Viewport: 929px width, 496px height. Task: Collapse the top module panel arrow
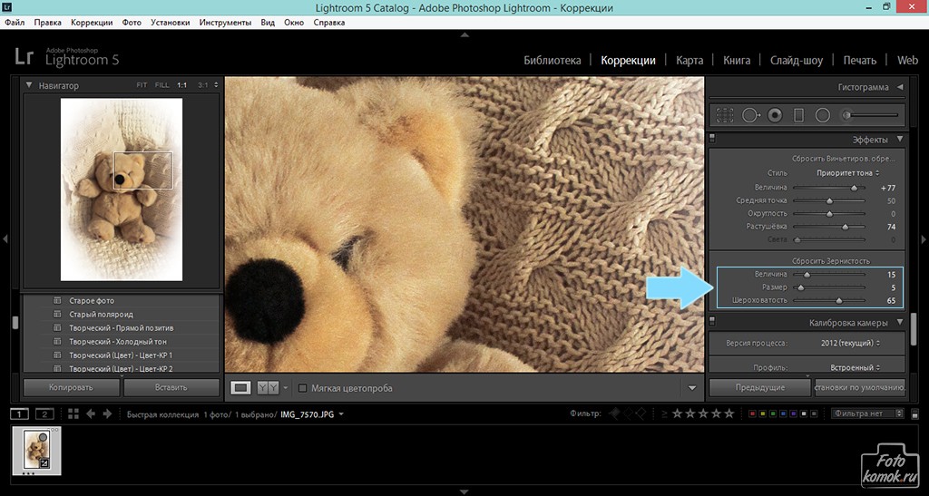tap(464, 35)
